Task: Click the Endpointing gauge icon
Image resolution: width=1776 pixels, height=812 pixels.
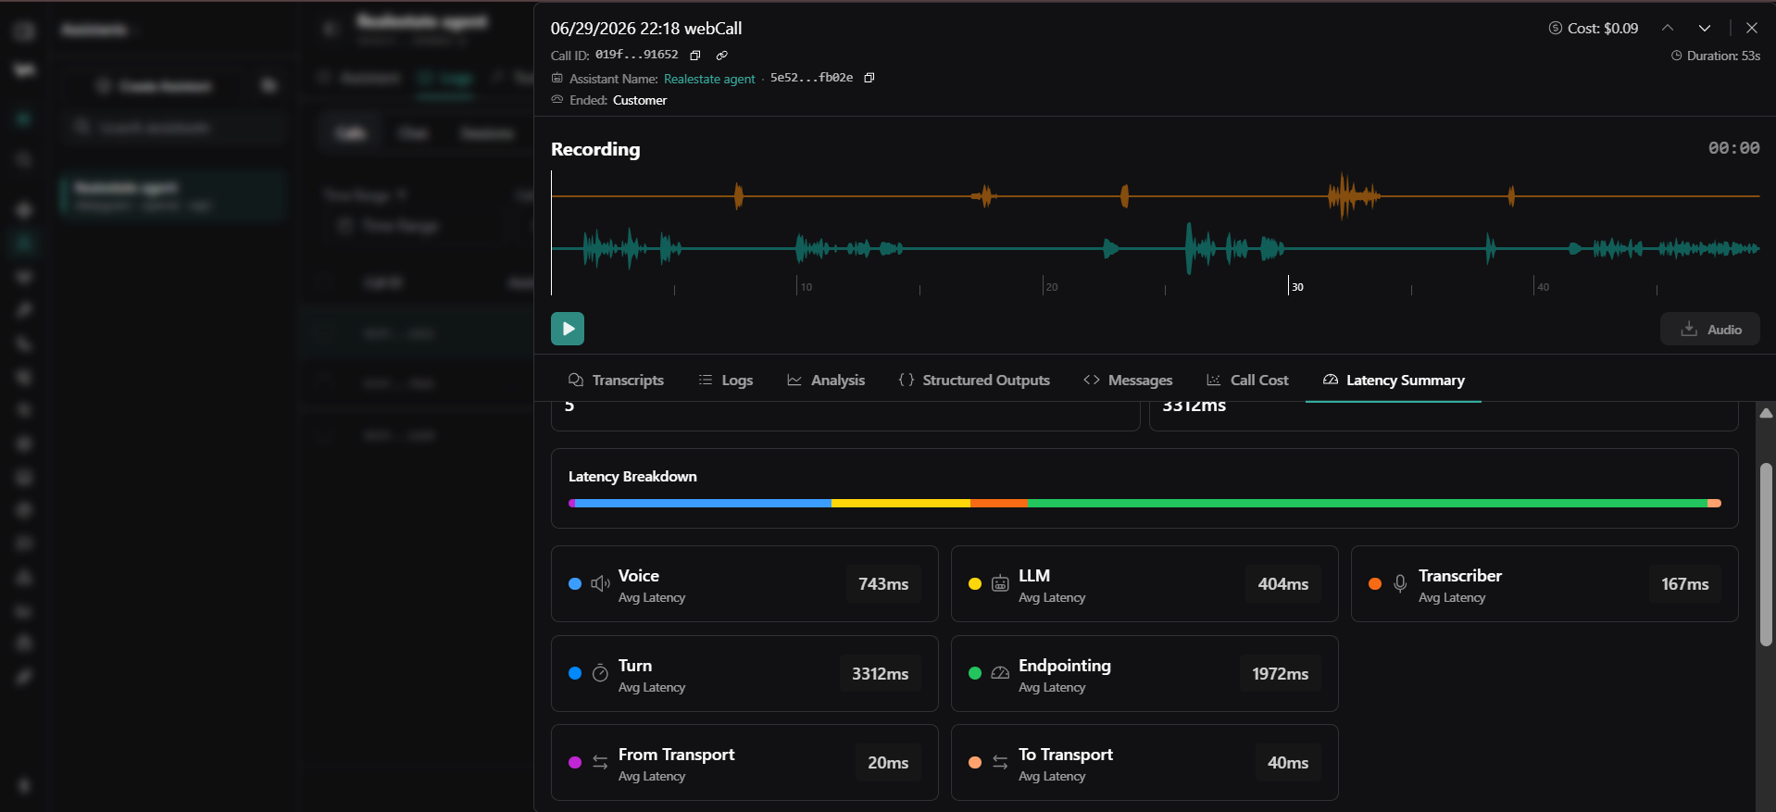Action: click(x=1000, y=673)
